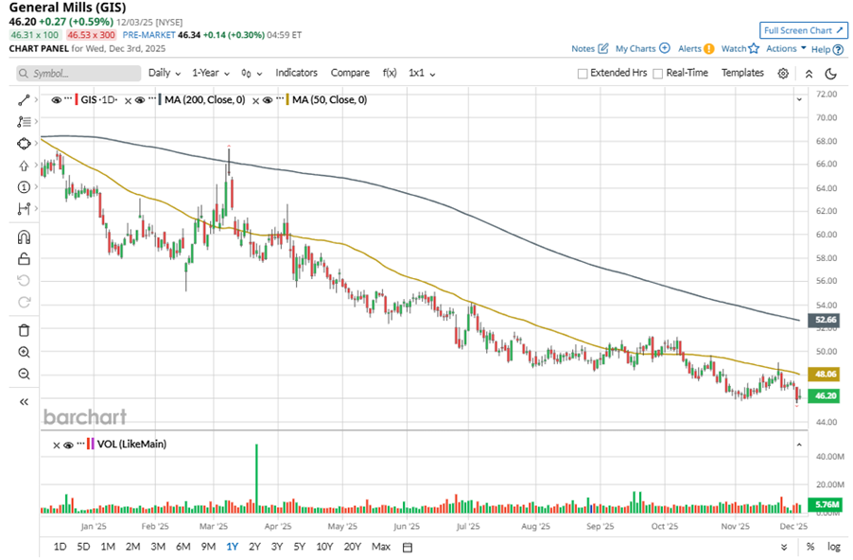This screenshot has width=853, height=560.
Task: Enable Extended Hrs checkbox
Action: [583, 74]
